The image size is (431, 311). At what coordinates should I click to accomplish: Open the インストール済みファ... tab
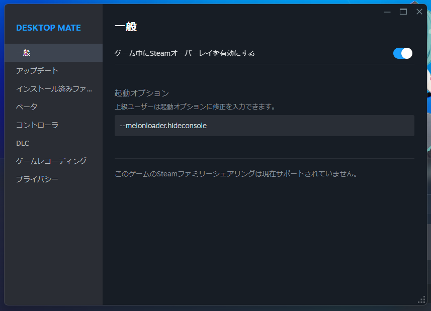pyautogui.click(x=53, y=89)
